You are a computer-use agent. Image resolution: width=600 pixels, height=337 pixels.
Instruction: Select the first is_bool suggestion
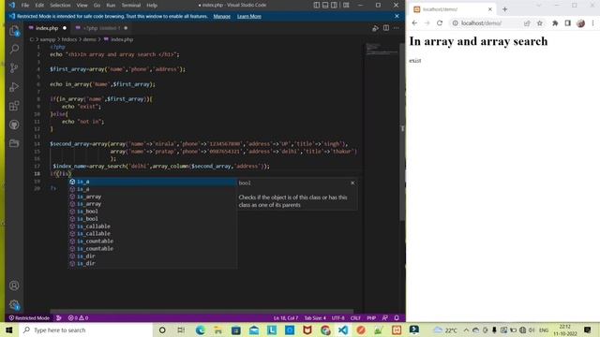(153, 212)
